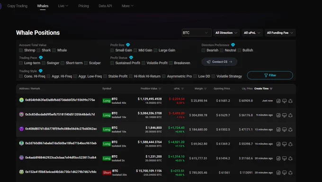
Task: Click triangular share icon in 0x3c83dbcd row
Action: (x=290, y=115)
